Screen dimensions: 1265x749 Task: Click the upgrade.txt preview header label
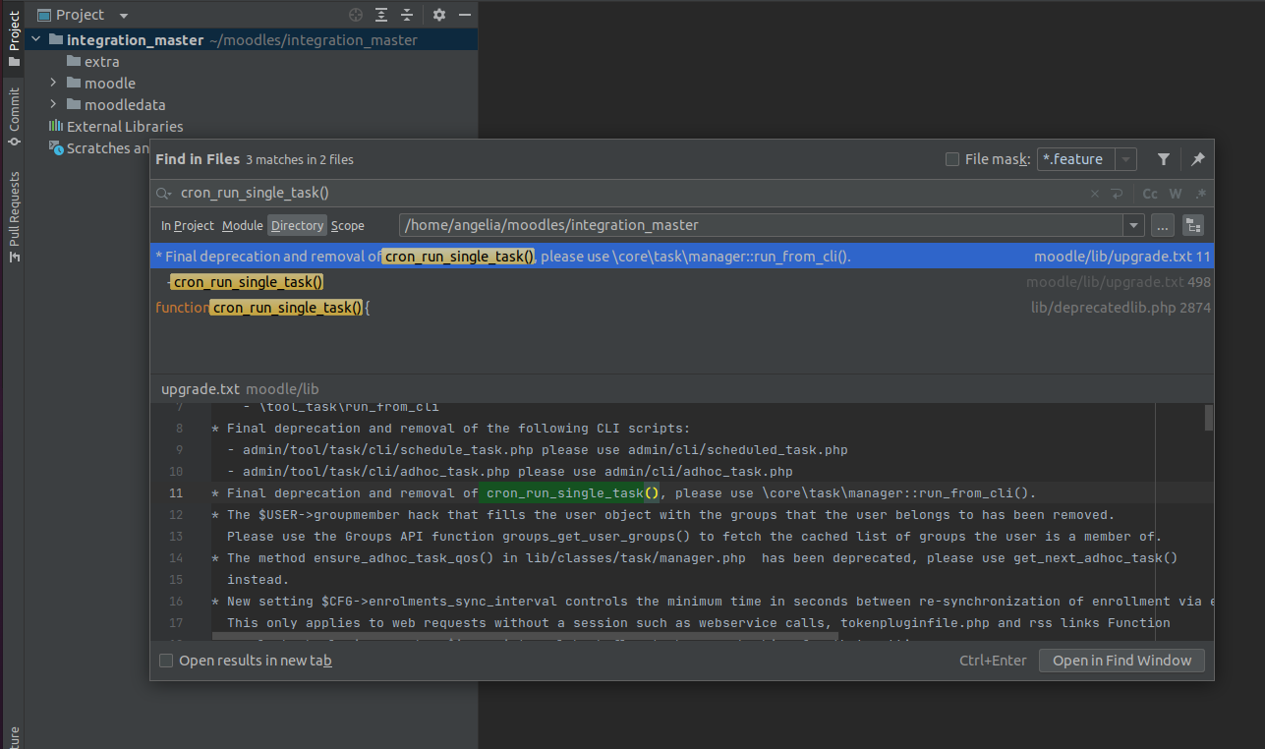(x=201, y=388)
